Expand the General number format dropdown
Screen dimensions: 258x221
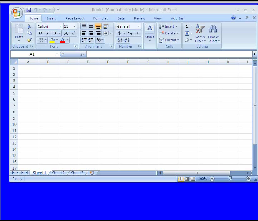139,26
